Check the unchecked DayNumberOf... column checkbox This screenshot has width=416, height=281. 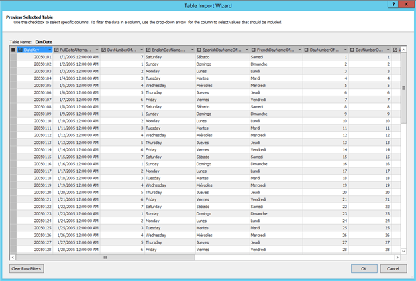[306, 50]
